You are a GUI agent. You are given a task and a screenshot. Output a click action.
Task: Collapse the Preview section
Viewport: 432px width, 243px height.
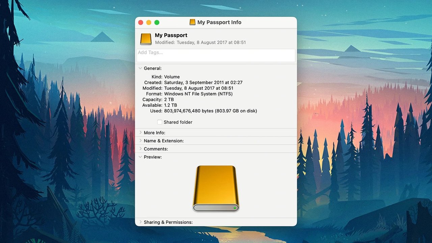pyautogui.click(x=140, y=157)
